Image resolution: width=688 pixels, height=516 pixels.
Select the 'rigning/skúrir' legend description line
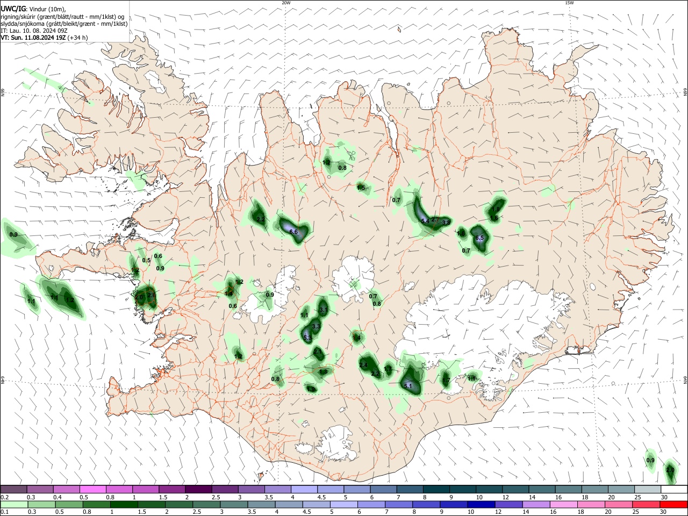click(x=62, y=16)
